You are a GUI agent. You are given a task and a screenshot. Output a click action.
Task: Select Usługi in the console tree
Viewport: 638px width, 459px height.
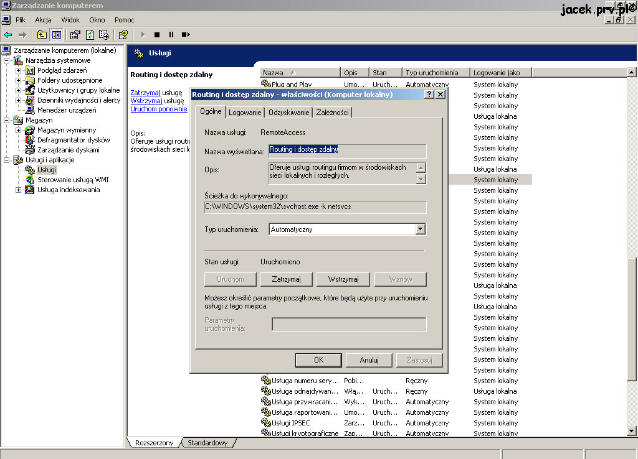(47, 170)
